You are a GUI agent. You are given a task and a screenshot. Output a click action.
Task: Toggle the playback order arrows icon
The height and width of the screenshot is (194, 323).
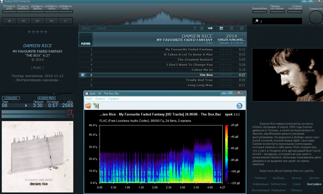210,28
